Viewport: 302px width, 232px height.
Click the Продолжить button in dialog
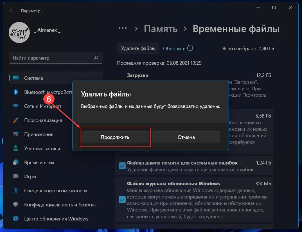click(x=115, y=137)
